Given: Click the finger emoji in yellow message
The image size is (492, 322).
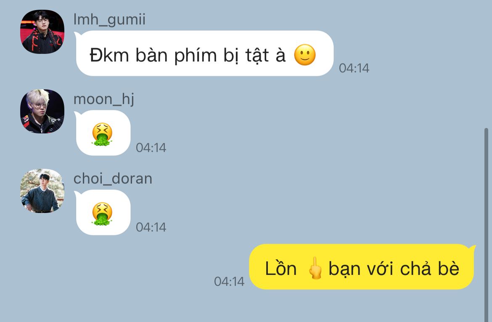Looking at the screenshot, I should pos(315,268).
